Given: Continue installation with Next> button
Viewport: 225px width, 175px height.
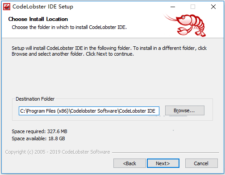Looking at the screenshot, I should pyautogui.click(x=163, y=163).
